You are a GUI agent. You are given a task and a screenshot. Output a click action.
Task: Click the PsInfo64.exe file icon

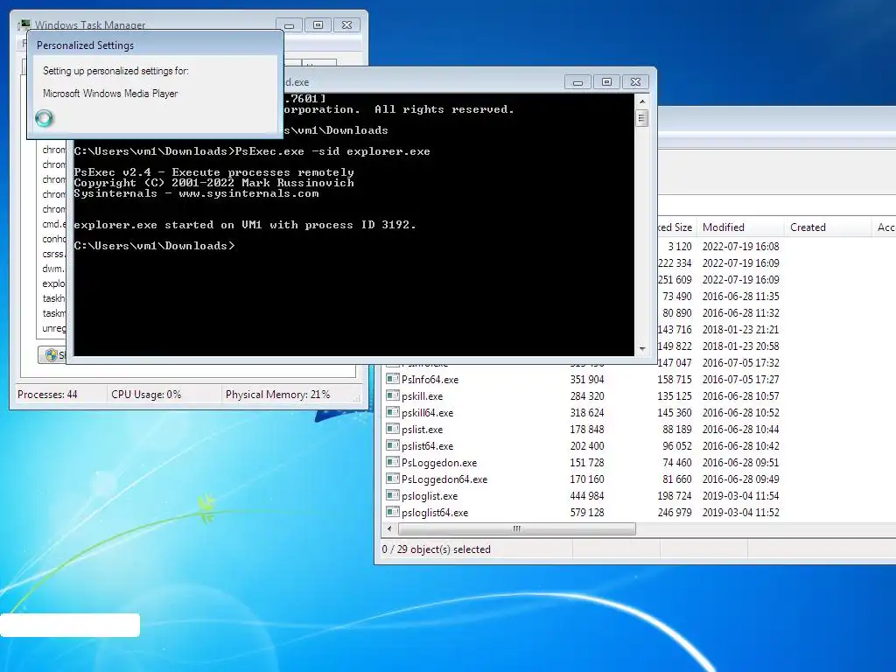pyautogui.click(x=392, y=379)
